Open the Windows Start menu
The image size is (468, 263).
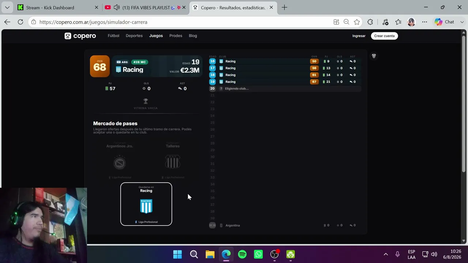178,254
